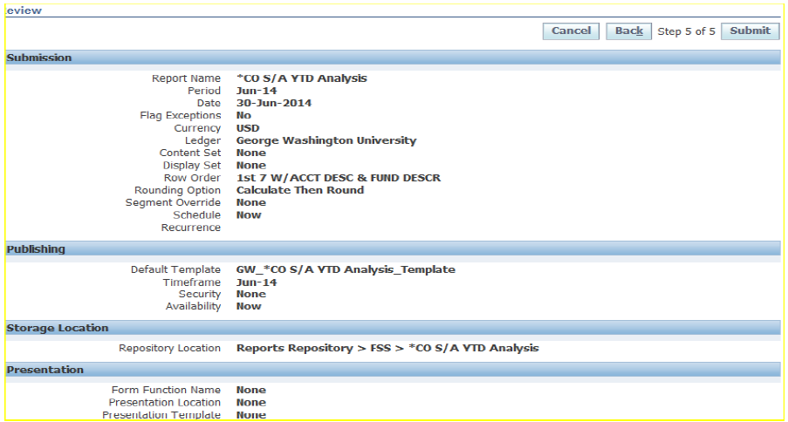Click the Storage Location section header

(x=393, y=328)
